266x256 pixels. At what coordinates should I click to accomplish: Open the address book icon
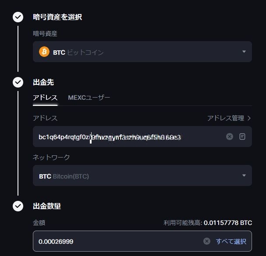(x=242, y=137)
